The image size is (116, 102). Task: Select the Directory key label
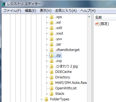coord(63,77)
